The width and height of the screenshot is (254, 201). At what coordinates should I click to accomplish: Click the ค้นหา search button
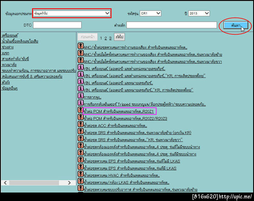236,25
